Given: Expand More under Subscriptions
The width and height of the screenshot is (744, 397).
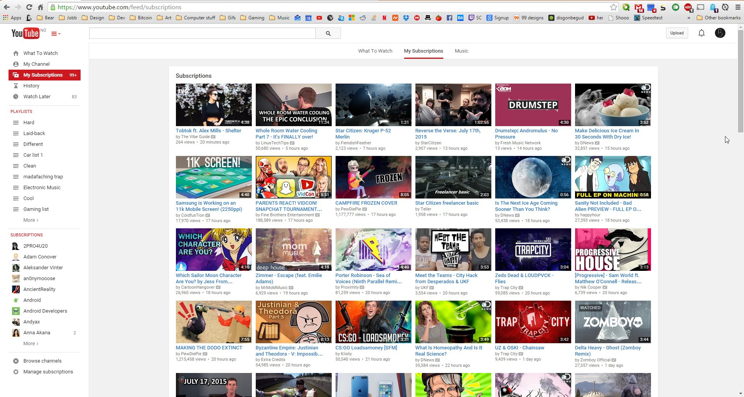Looking at the screenshot, I should (31, 344).
